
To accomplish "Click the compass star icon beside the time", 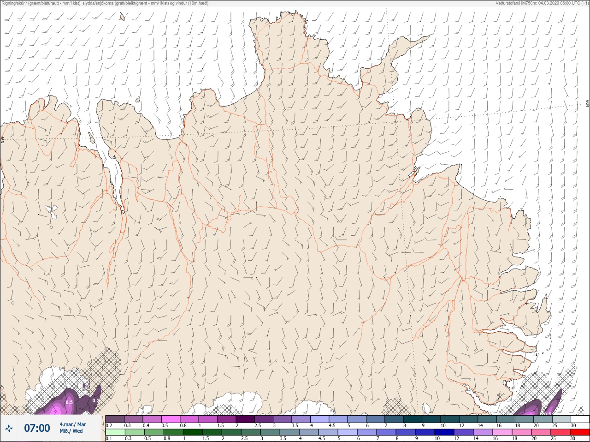I will coord(9,429).
